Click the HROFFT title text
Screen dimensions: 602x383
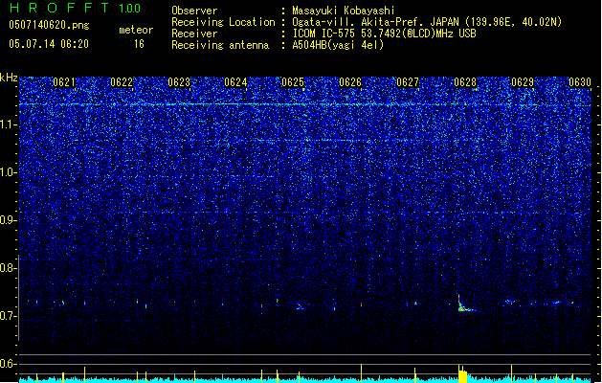(x=59, y=8)
